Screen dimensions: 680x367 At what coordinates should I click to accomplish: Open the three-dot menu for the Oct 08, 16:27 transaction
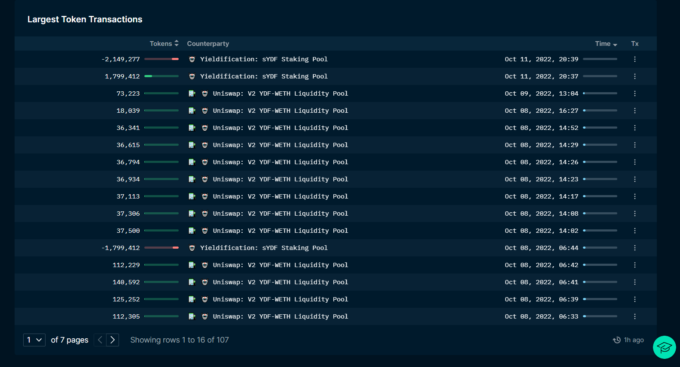click(x=635, y=111)
